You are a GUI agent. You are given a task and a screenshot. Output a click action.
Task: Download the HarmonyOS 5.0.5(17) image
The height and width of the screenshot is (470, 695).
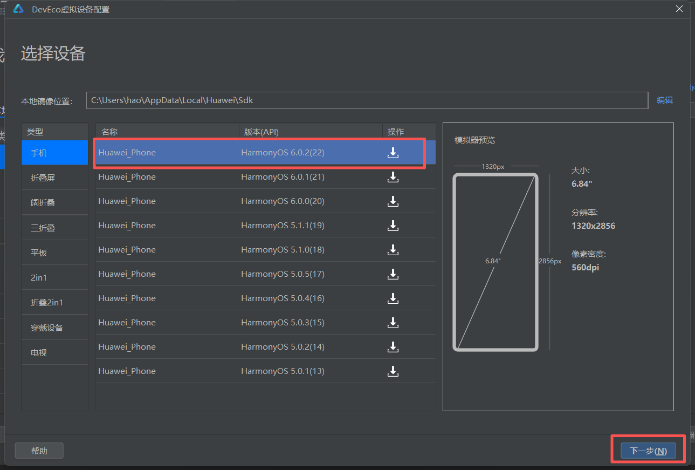pos(393,274)
